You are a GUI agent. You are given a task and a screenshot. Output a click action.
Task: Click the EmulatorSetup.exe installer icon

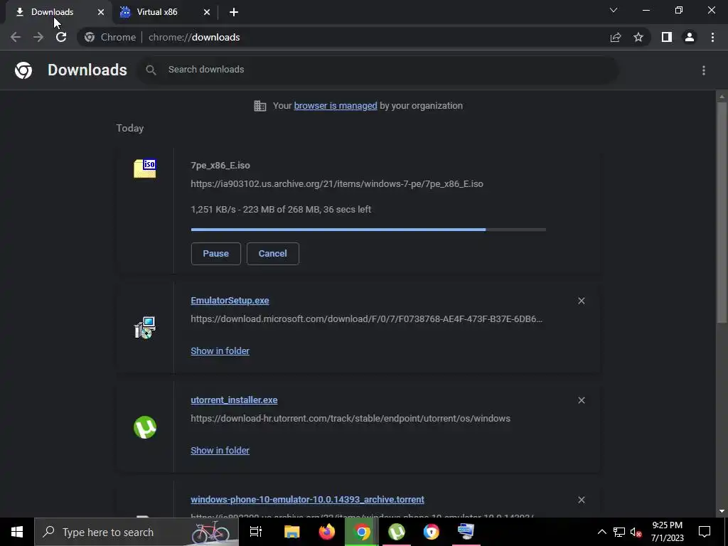pos(145,328)
